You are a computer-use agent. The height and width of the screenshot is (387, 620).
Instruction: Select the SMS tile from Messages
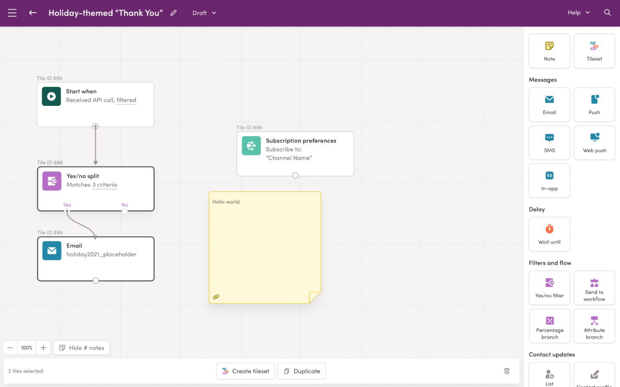coord(549,142)
